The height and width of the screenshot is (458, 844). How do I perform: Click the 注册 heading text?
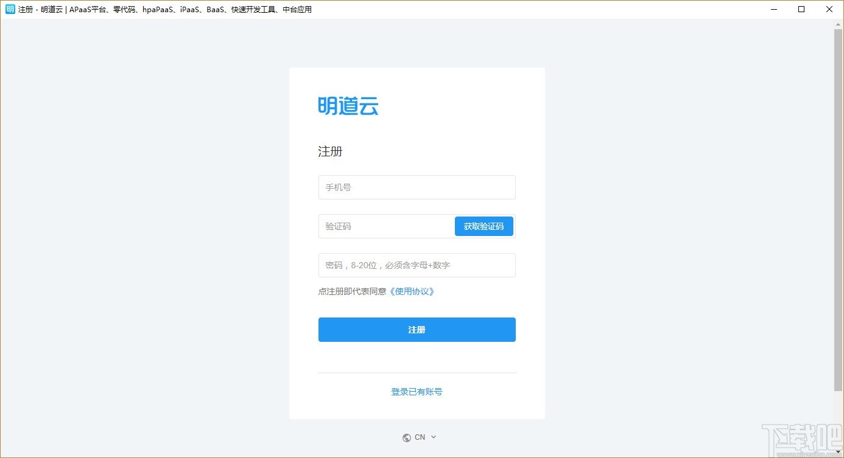pos(330,151)
